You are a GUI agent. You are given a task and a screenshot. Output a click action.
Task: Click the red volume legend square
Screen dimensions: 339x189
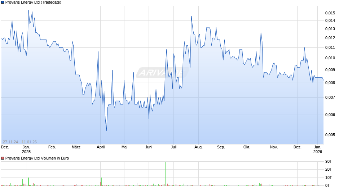3,158
